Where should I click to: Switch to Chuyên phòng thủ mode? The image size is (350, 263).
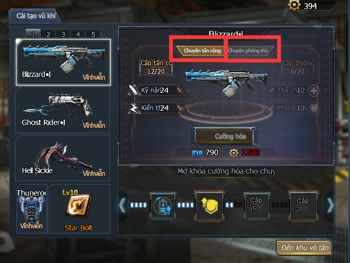pos(249,51)
